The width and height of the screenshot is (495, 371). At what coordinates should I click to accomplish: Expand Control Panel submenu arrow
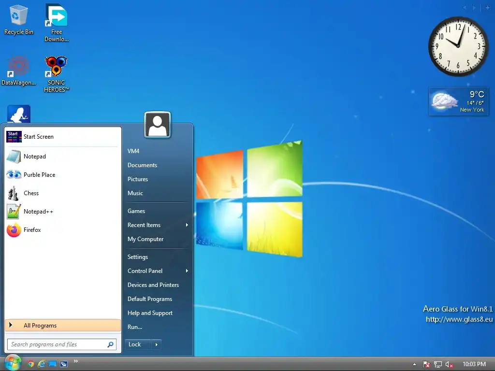[x=187, y=271]
